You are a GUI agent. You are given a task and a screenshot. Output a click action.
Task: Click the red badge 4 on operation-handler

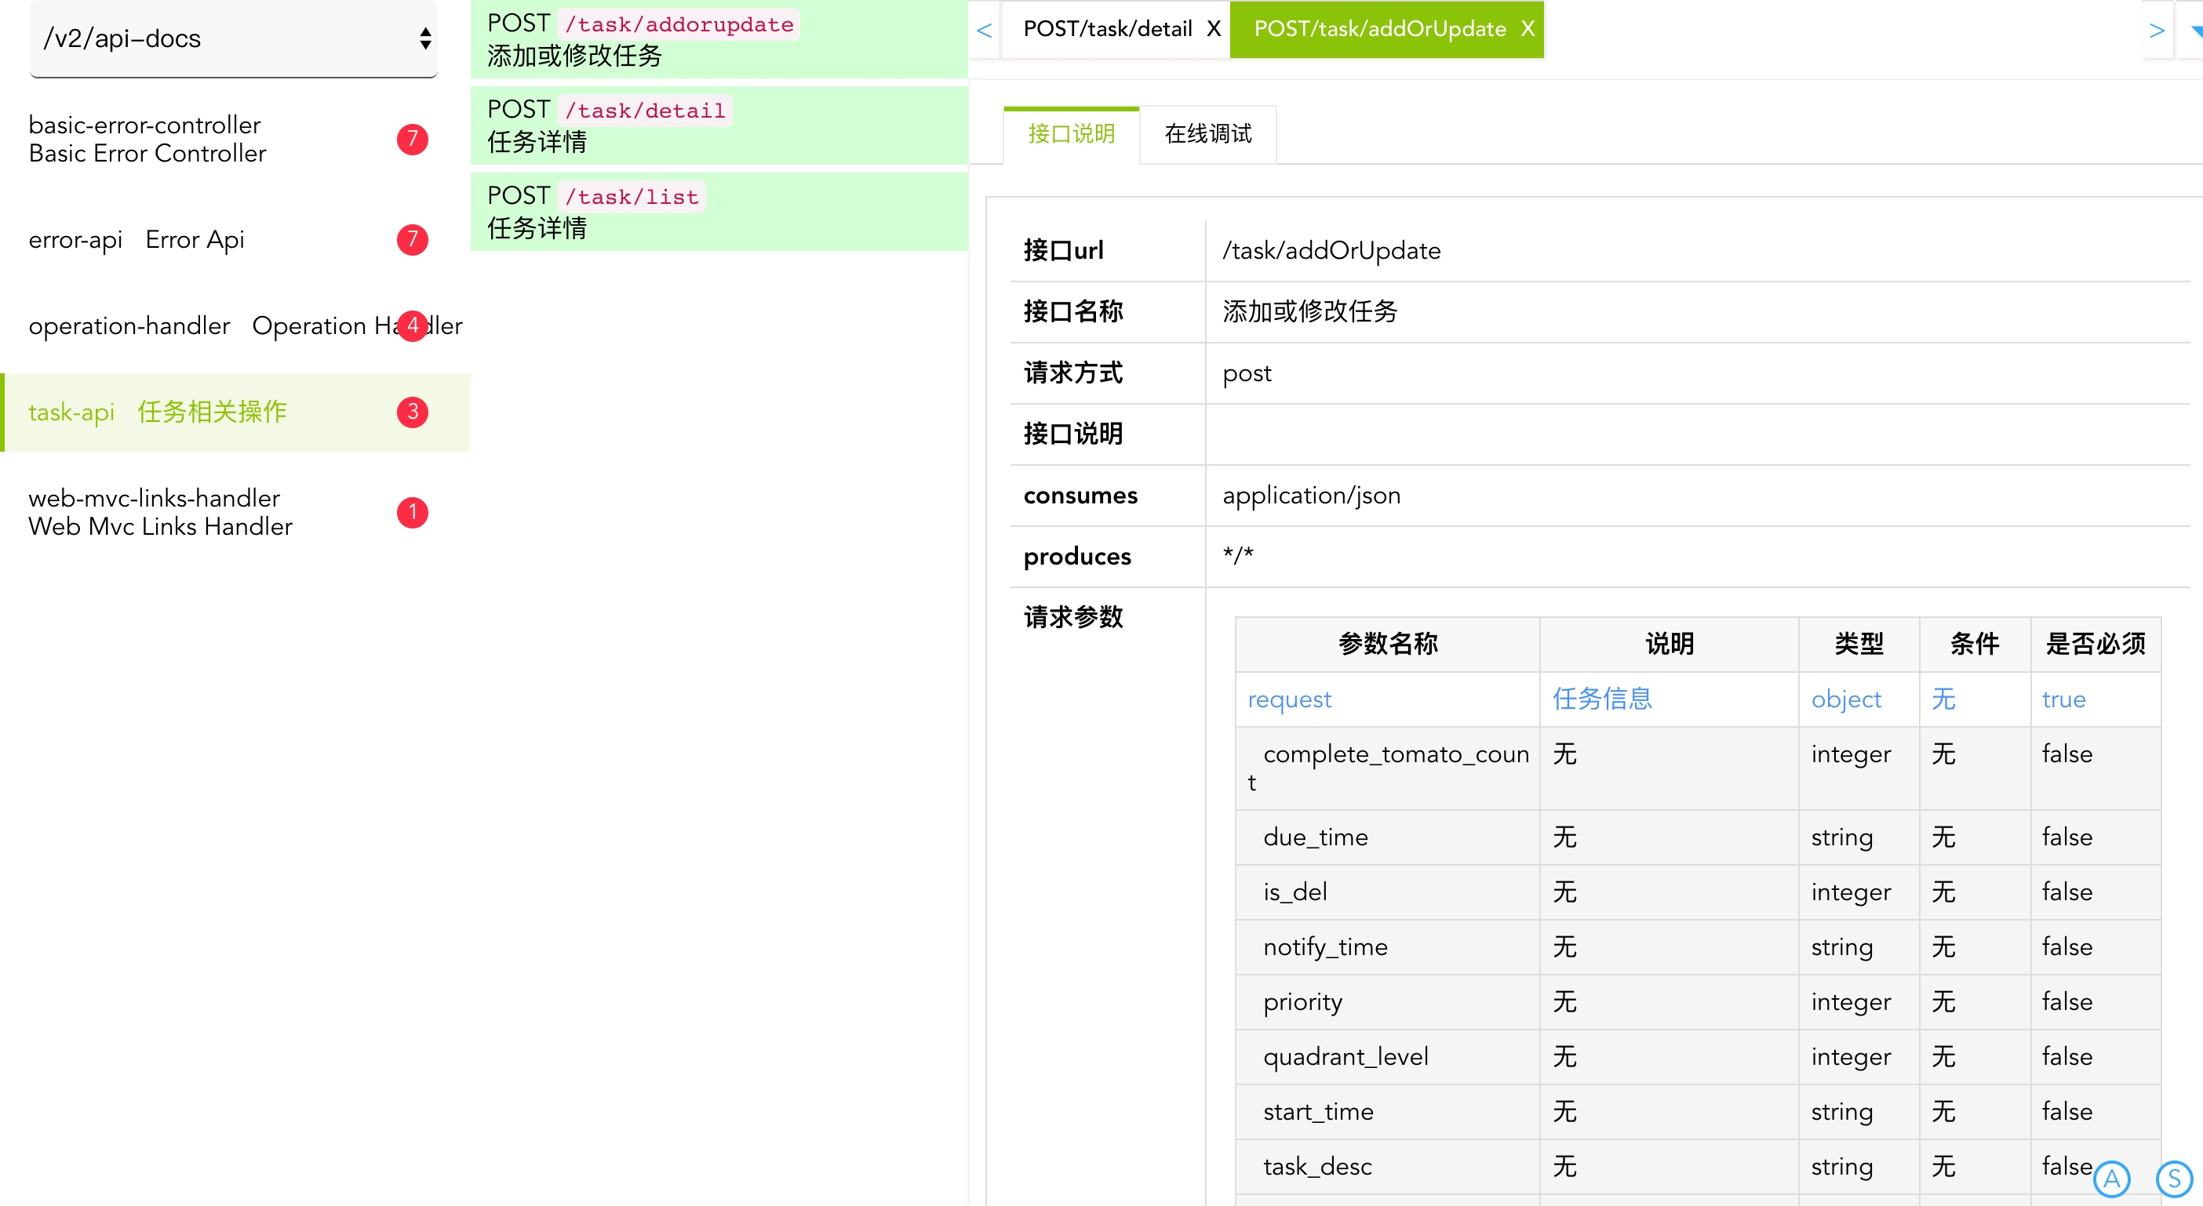click(412, 325)
